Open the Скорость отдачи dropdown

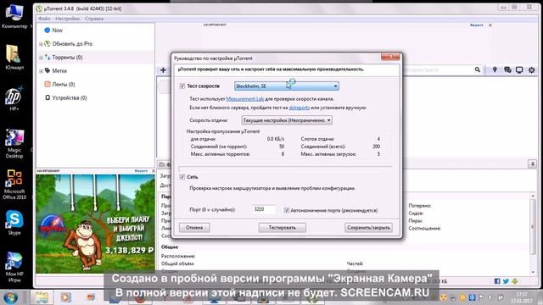287,120
